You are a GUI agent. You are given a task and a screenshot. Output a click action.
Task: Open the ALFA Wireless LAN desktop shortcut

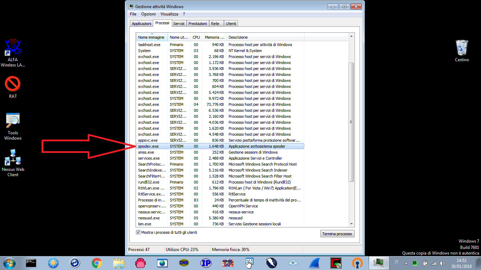click(13, 53)
